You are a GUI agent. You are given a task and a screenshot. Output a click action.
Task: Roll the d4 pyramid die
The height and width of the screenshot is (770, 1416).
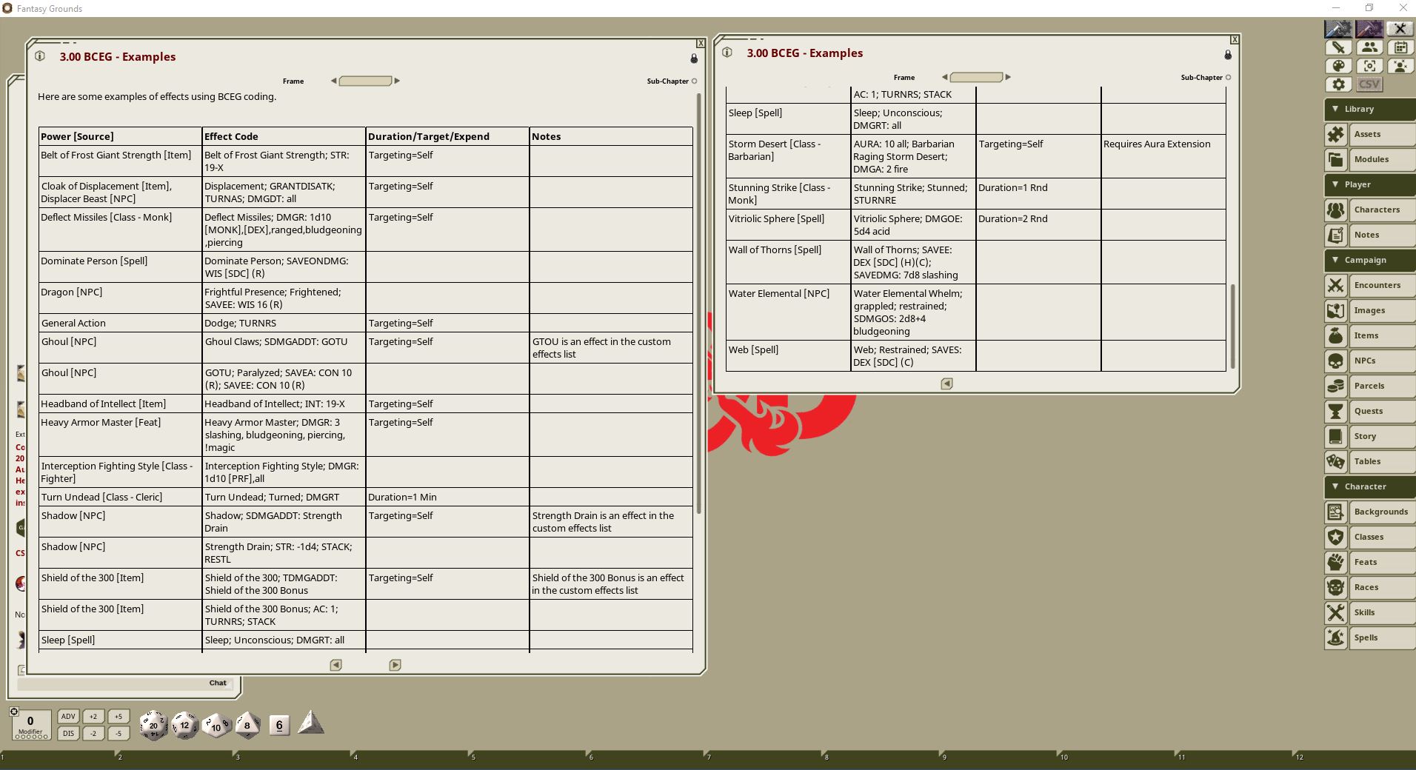point(310,723)
